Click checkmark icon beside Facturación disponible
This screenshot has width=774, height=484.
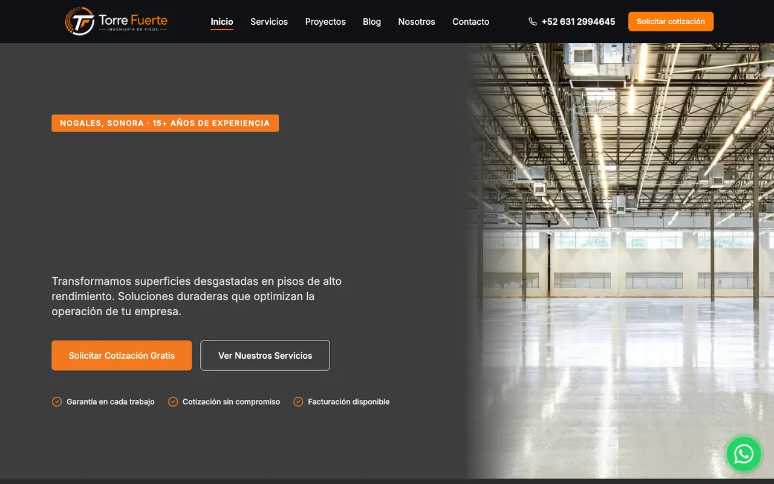click(x=298, y=402)
